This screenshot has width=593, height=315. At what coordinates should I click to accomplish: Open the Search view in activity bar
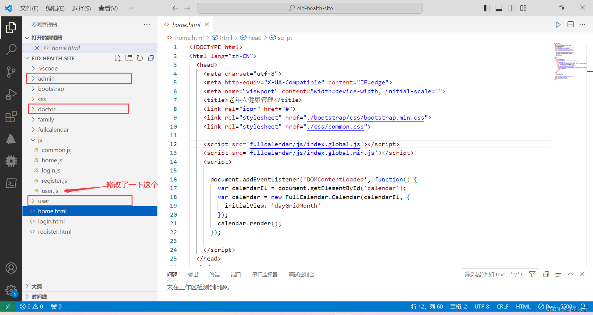click(11, 49)
